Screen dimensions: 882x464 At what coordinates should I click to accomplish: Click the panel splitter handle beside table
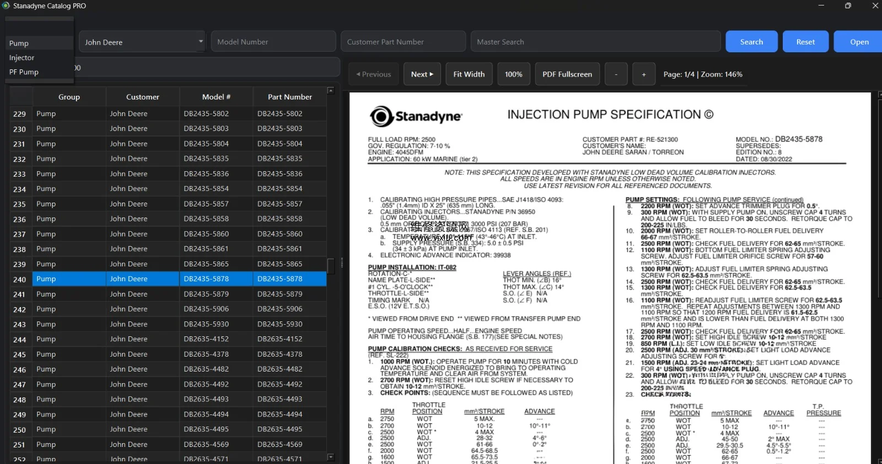(342, 263)
